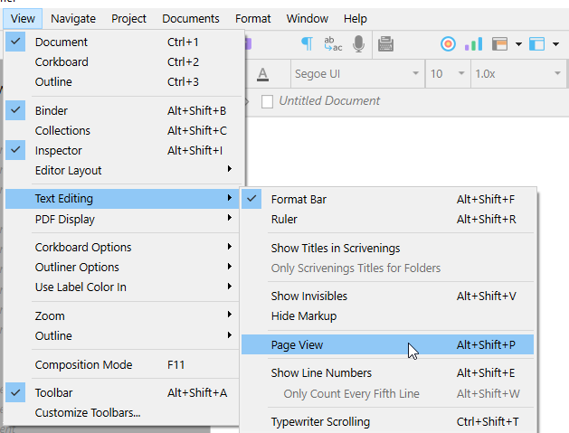Image resolution: width=569 pixels, height=433 pixels.
Task: Open the View menu
Action: click(23, 18)
